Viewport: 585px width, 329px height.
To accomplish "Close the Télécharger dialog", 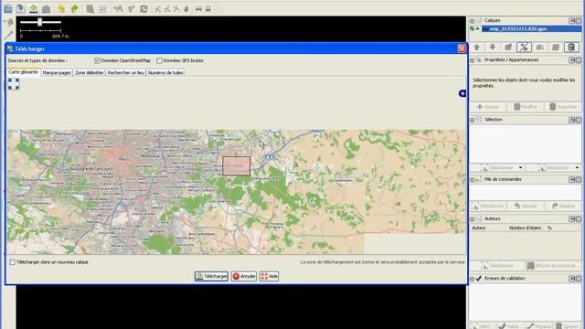I will coord(462,48).
